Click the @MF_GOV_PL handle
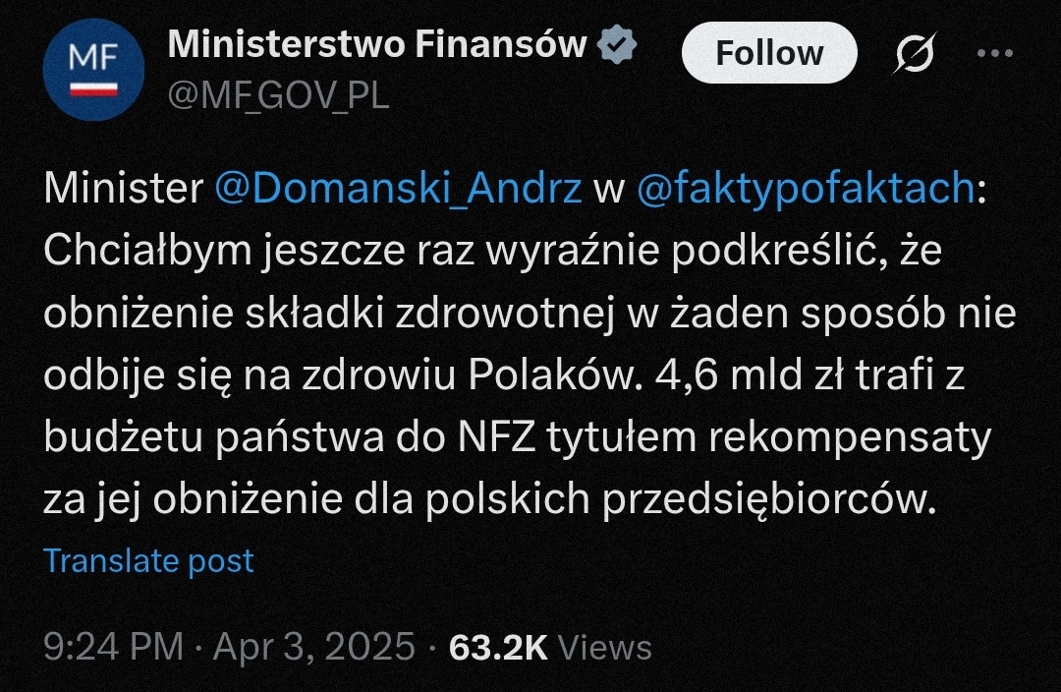Image resolution: width=1061 pixels, height=692 pixels. tap(278, 95)
